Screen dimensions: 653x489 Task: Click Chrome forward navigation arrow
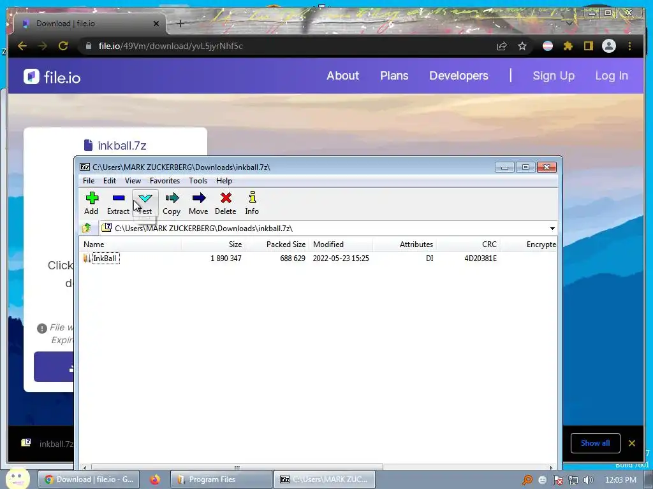[x=43, y=46]
